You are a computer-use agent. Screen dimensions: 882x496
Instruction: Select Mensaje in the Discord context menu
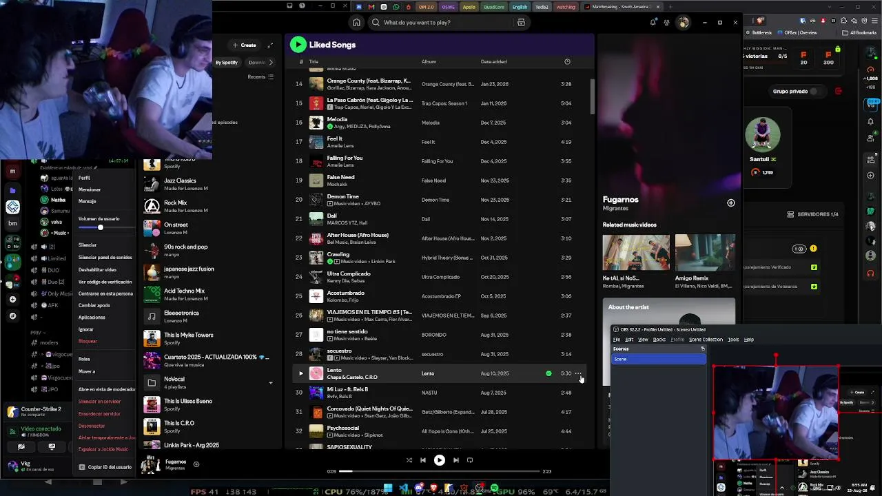pos(87,201)
